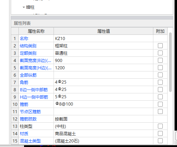Select the 属性值 column header
The image size is (177, 147).
point(104,31)
